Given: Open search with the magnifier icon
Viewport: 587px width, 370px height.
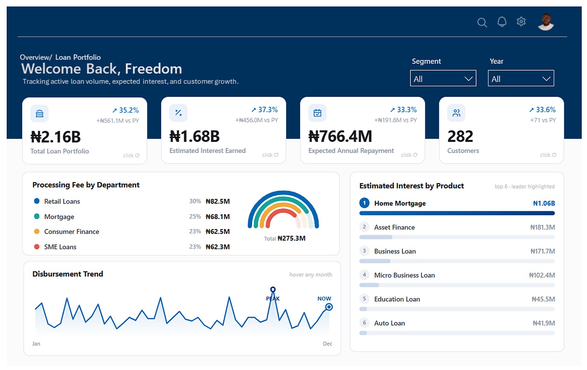Looking at the screenshot, I should (482, 23).
